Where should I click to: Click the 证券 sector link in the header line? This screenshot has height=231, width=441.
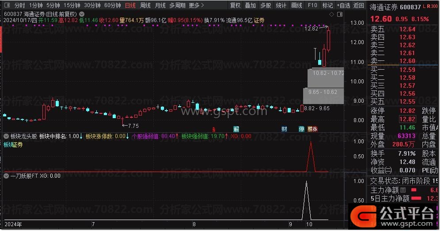pyautogui.click(x=259, y=20)
